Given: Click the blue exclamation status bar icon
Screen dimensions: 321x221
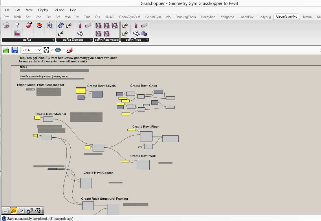Looking at the screenshot, I should click(x=4, y=219).
